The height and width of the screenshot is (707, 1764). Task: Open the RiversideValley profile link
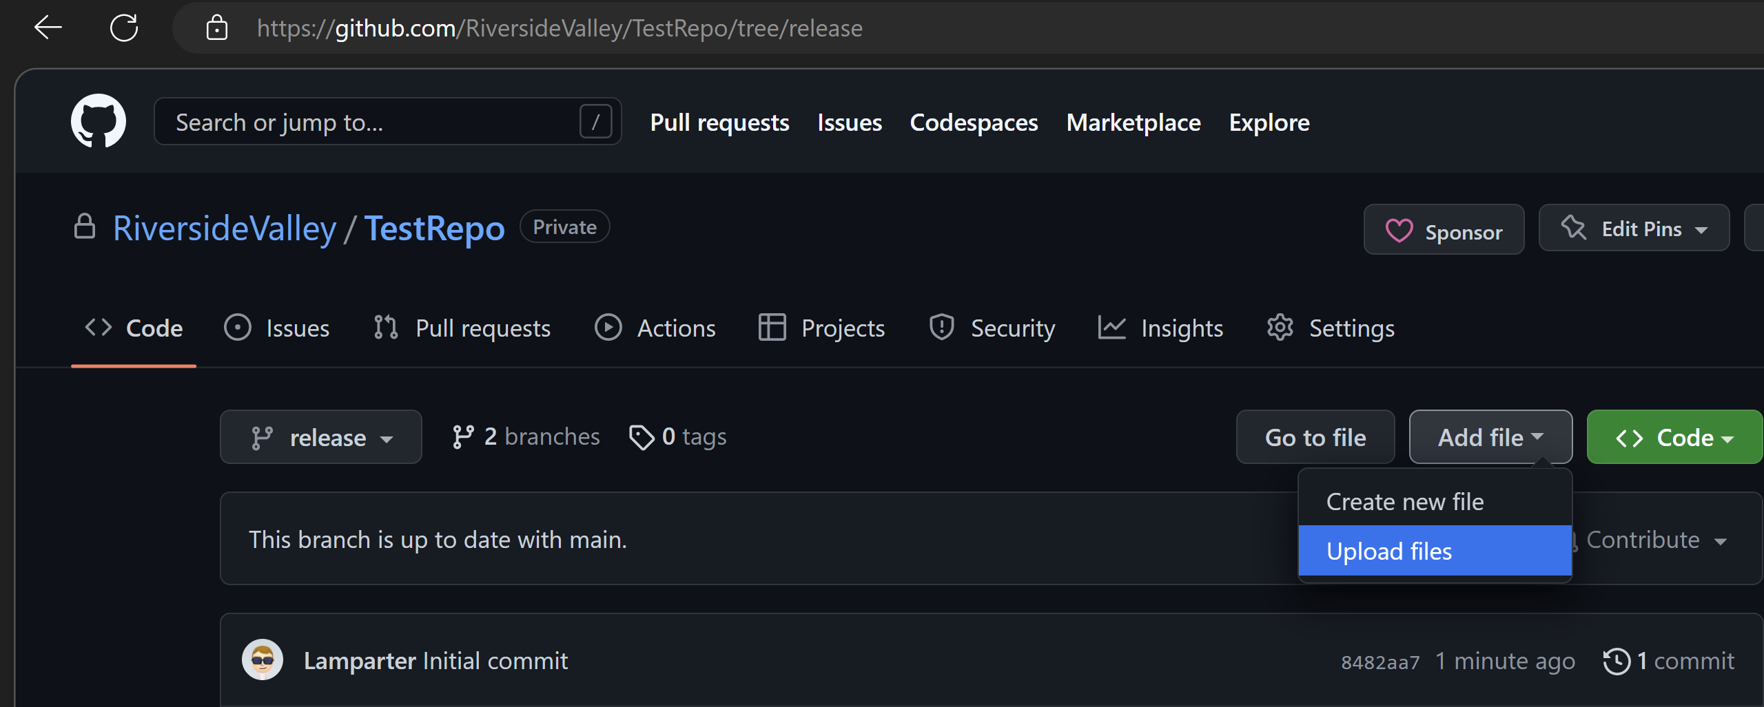[x=223, y=228]
